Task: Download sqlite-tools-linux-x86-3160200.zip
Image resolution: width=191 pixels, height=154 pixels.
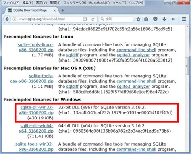Action: [x=36, y=47]
